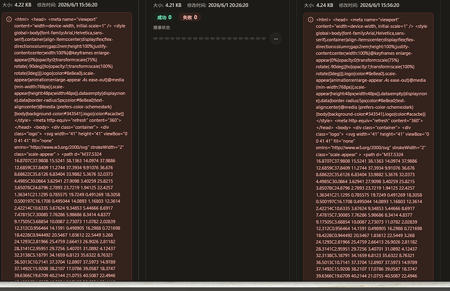Select 修改时间 15:56:20 text in left card
The width and height of the screenshot is (450, 291).
click(67, 5)
